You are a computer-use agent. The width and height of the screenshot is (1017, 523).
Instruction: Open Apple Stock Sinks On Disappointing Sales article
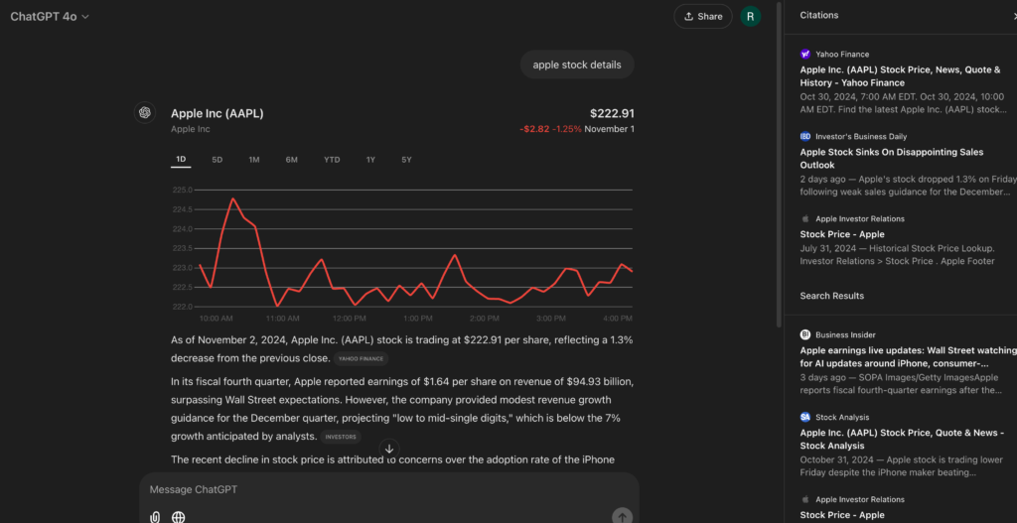pos(892,159)
